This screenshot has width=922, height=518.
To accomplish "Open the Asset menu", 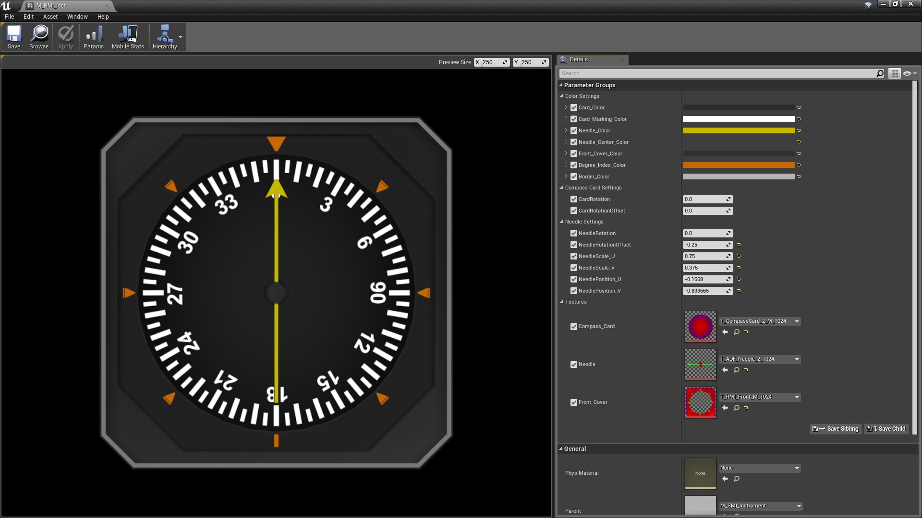I will pyautogui.click(x=50, y=16).
